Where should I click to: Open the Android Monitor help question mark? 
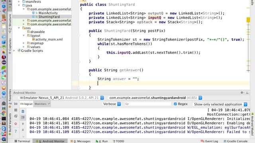pyautogui.click(x=16, y=131)
